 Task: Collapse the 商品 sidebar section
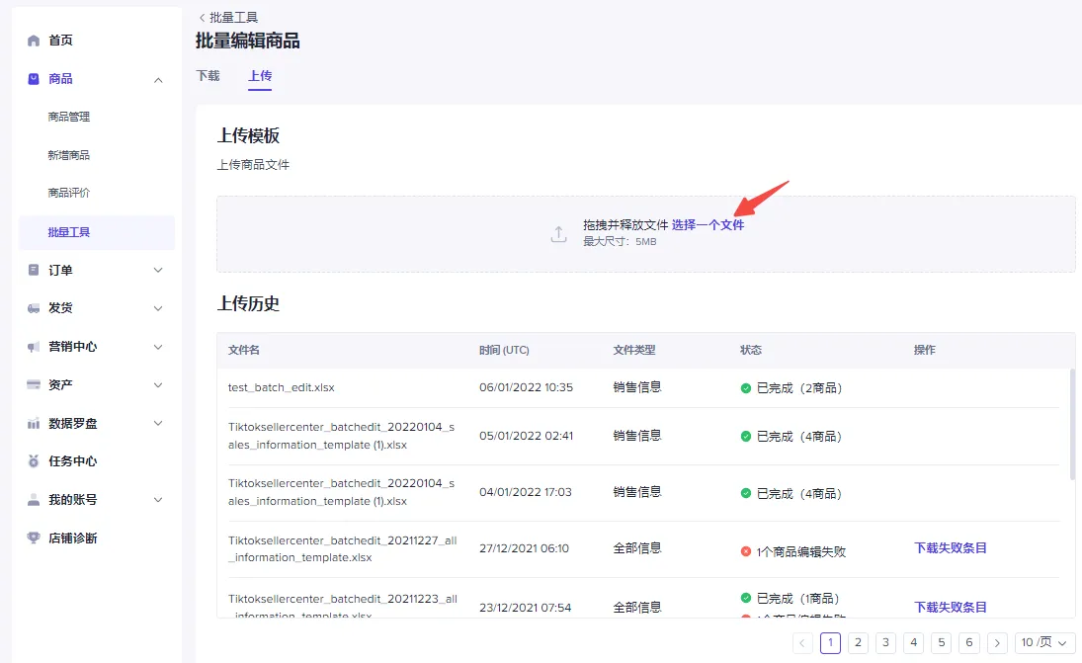pos(157,78)
